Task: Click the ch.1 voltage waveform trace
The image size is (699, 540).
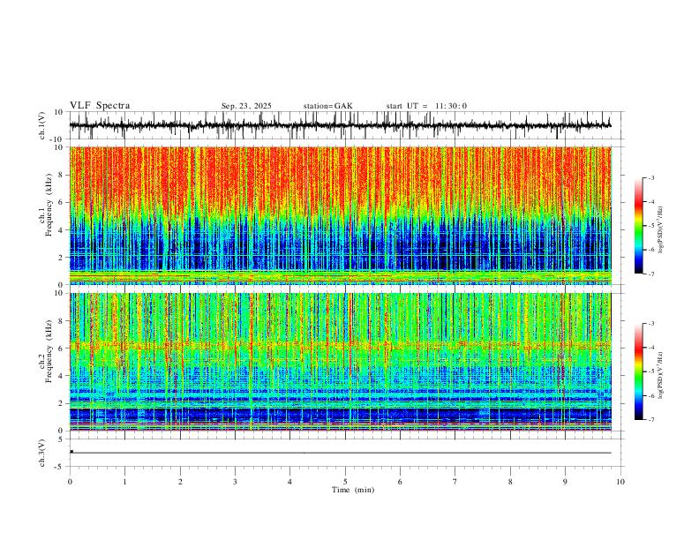Action: click(x=340, y=125)
